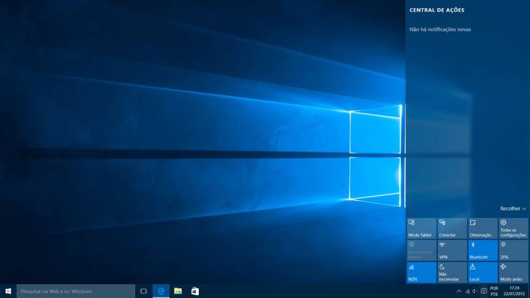Switch input language via POR PTB
Image resolution: width=530 pixels, height=298 pixels.
click(494, 291)
